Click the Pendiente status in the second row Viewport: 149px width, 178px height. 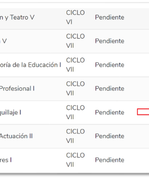(x=110, y=41)
